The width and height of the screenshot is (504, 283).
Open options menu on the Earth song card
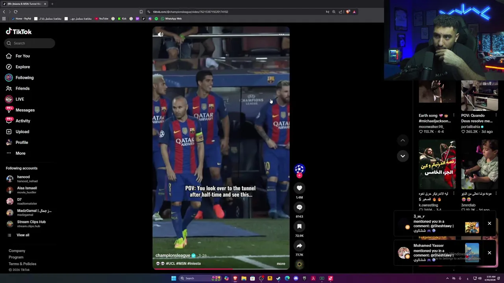[454, 116]
